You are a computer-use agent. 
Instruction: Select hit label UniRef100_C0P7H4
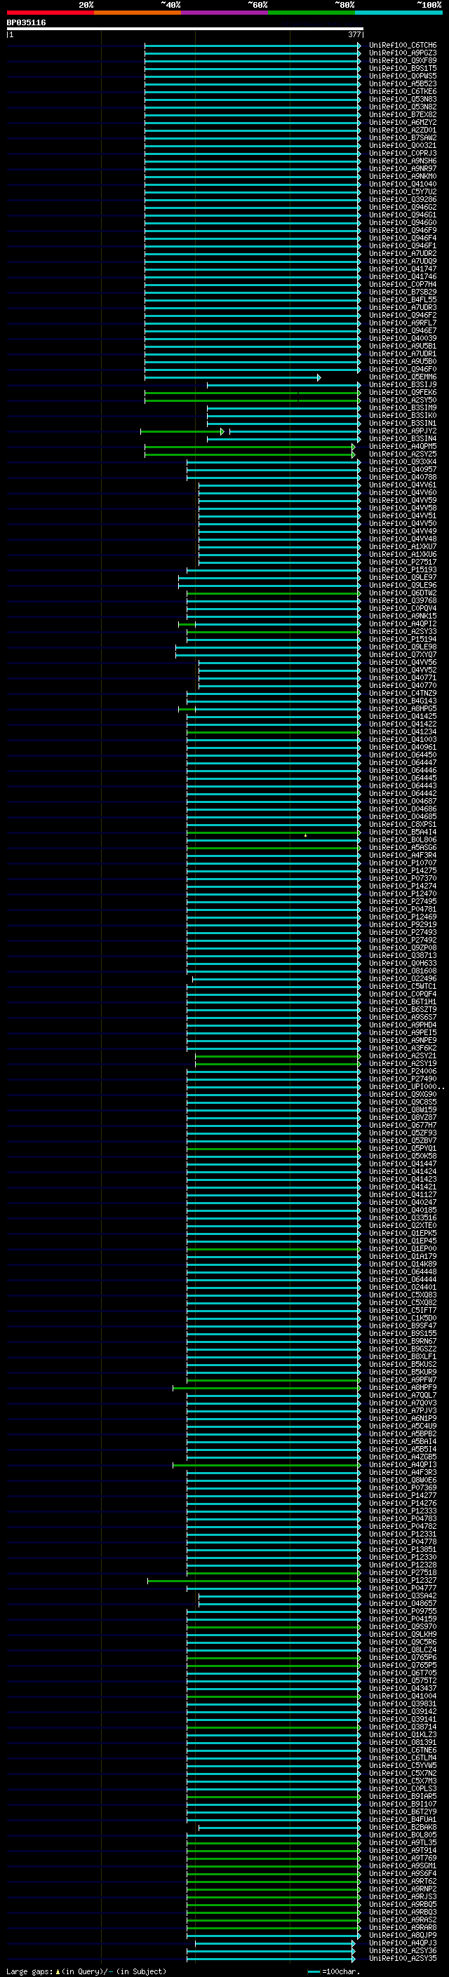[402, 284]
